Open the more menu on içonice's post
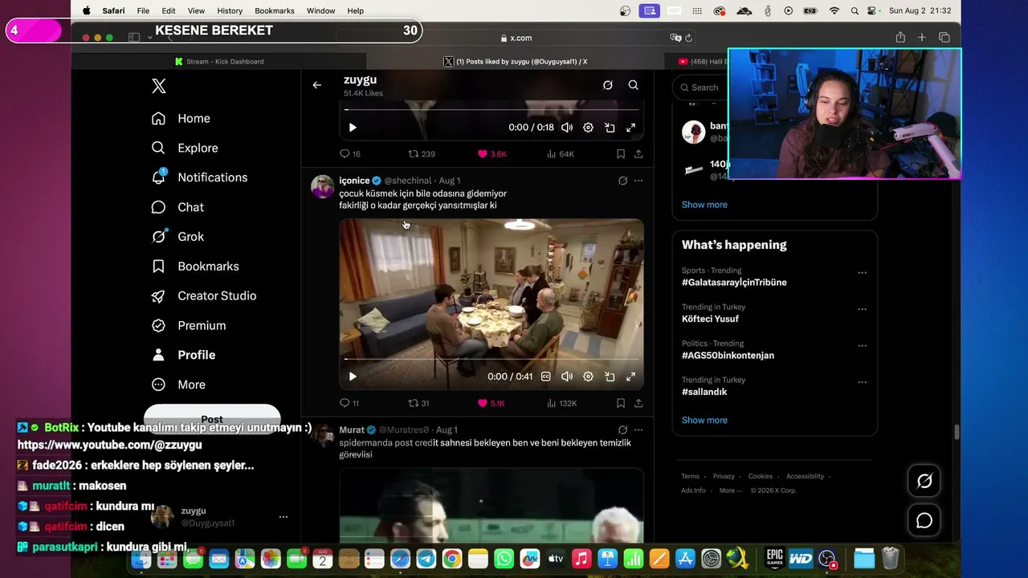Image resolution: width=1028 pixels, height=578 pixels. click(x=638, y=181)
